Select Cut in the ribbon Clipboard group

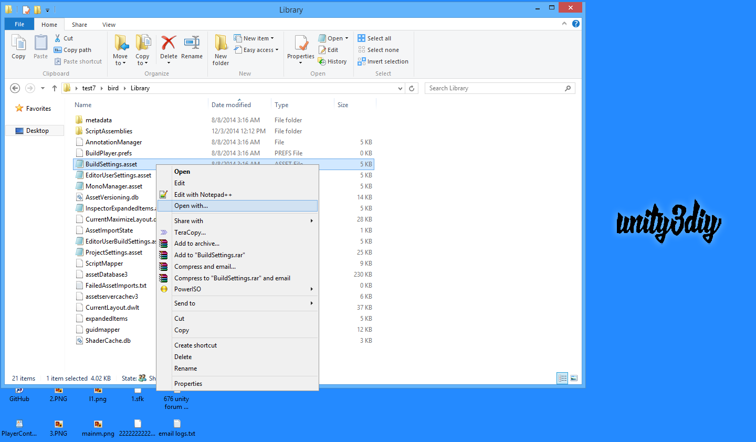pos(64,38)
